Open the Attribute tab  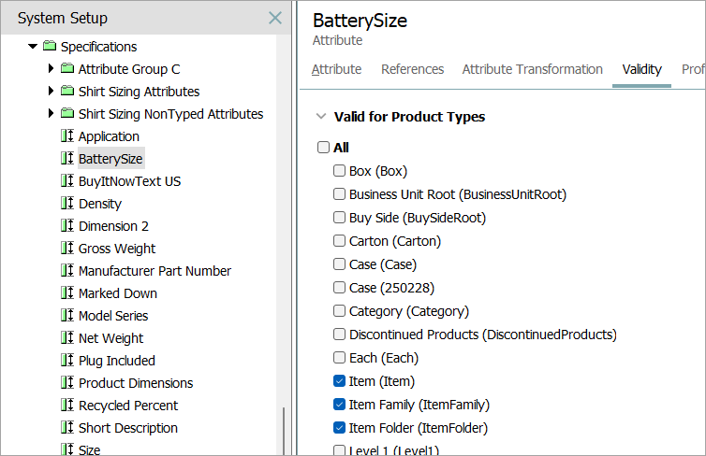click(336, 69)
